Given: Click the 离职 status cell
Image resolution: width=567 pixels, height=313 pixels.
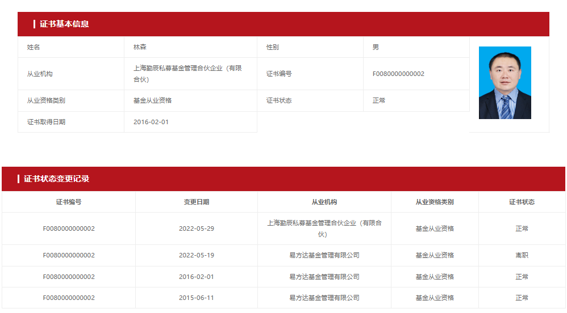Looking at the screenshot, I should click(522, 255).
